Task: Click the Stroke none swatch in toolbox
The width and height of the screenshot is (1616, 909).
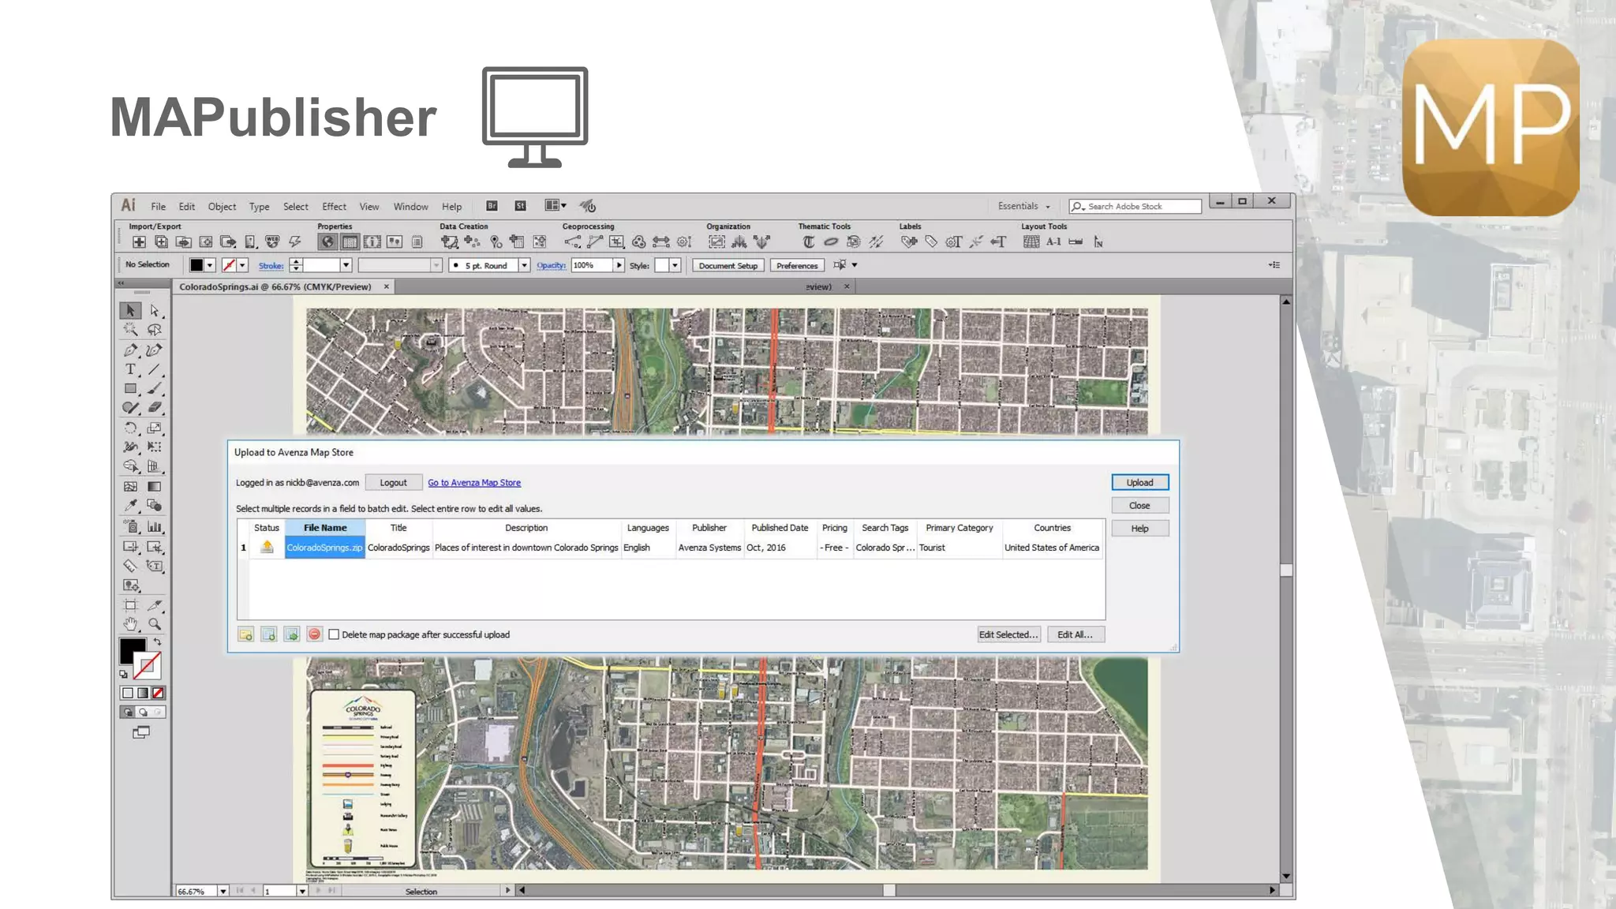Action: [148, 666]
